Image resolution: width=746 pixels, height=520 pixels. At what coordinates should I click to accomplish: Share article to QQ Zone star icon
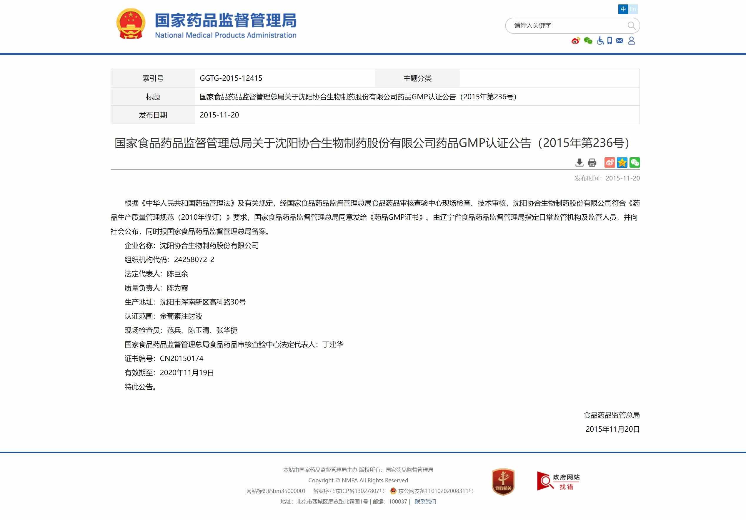(x=622, y=163)
